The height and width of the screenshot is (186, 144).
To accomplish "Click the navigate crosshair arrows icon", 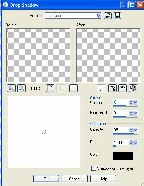I will point(73,88).
